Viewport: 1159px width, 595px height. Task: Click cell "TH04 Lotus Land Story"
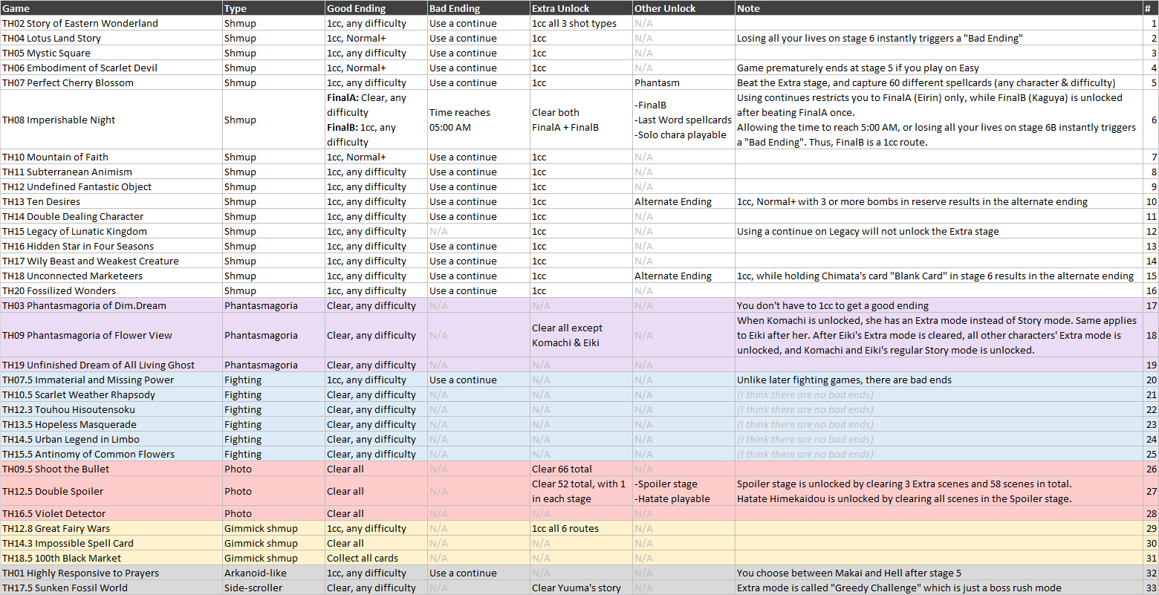pos(111,38)
